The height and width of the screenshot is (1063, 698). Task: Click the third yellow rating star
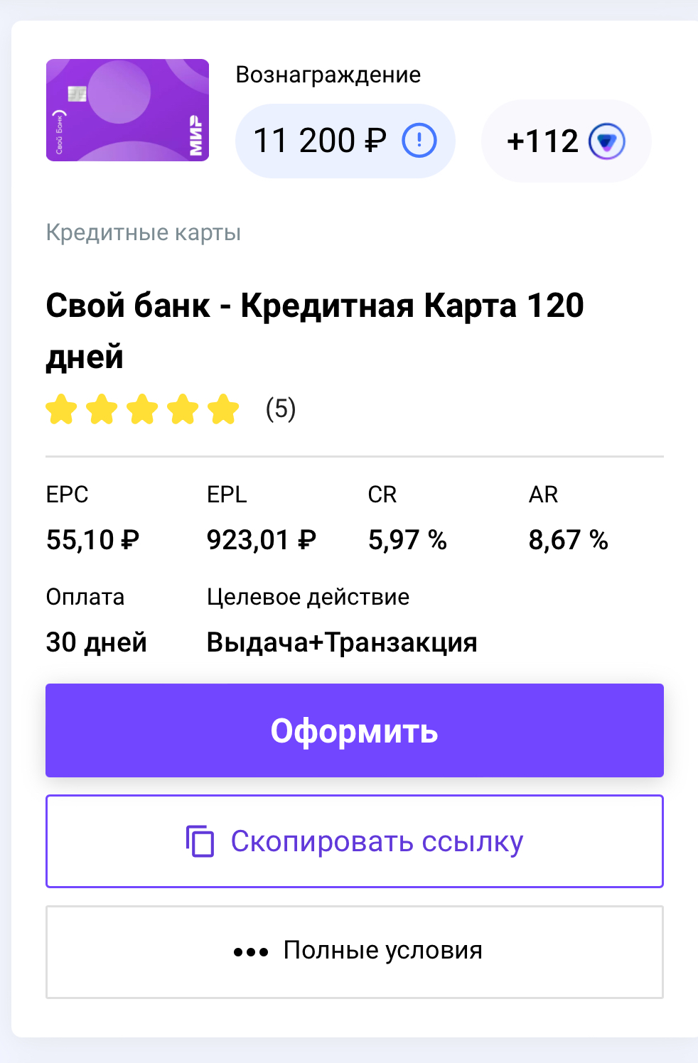[142, 409]
